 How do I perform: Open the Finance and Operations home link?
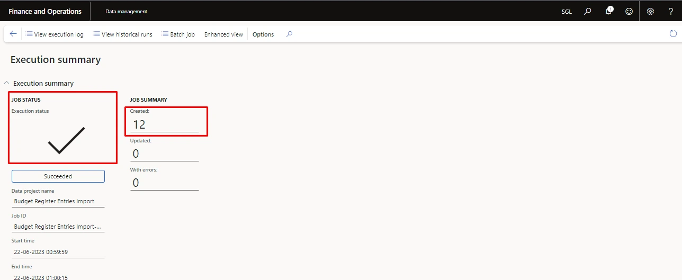(x=45, y=11)
